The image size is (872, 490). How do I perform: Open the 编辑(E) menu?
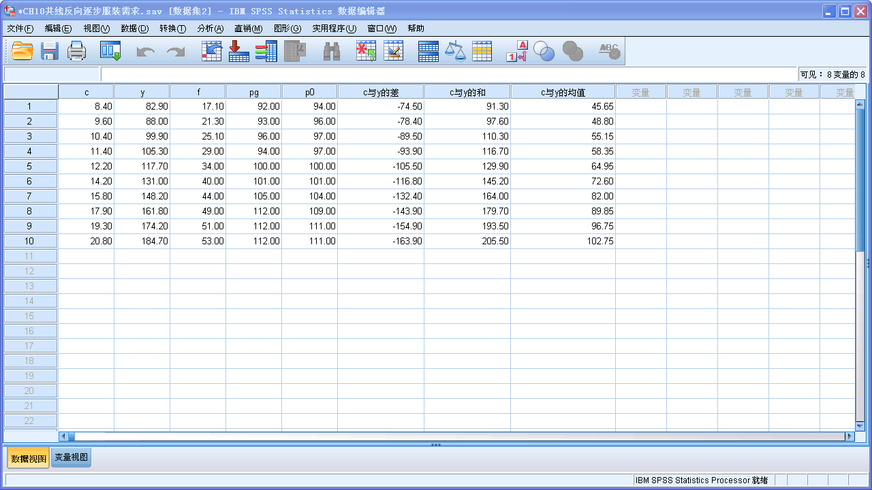click(x=58, y=29)
